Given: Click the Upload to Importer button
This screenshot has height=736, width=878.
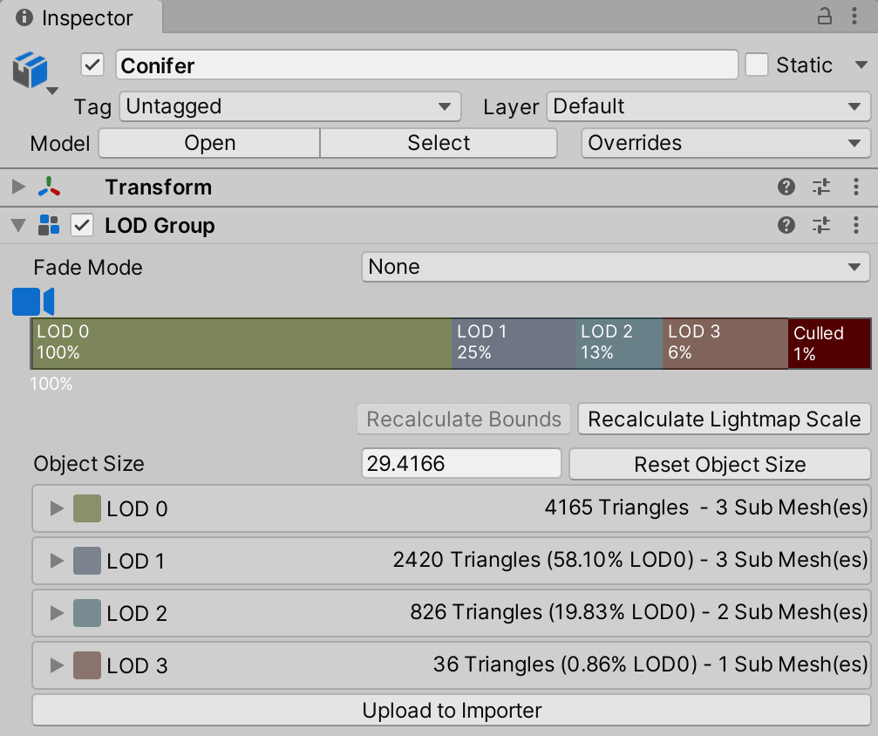Looking at the screenshot, I should click(452, 709).
